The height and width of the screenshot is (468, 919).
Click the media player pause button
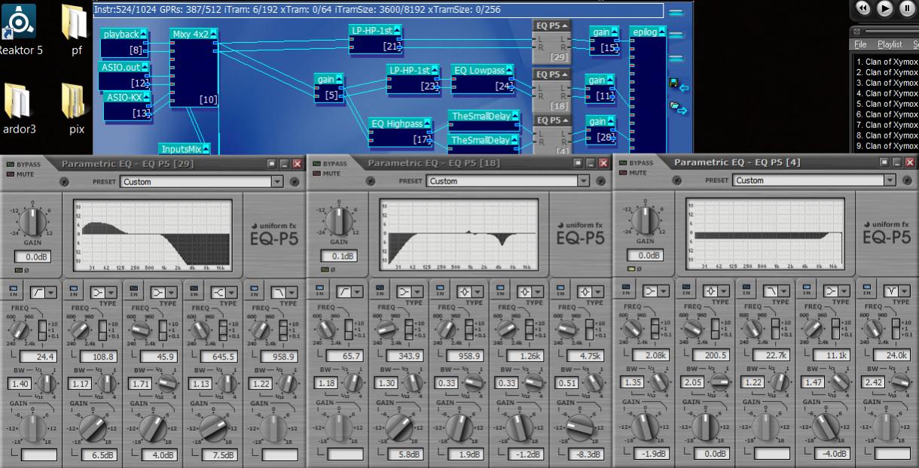[907, 8]
